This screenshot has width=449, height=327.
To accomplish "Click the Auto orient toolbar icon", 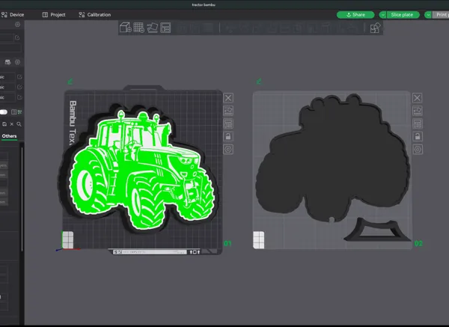I will tap(153, 28).
